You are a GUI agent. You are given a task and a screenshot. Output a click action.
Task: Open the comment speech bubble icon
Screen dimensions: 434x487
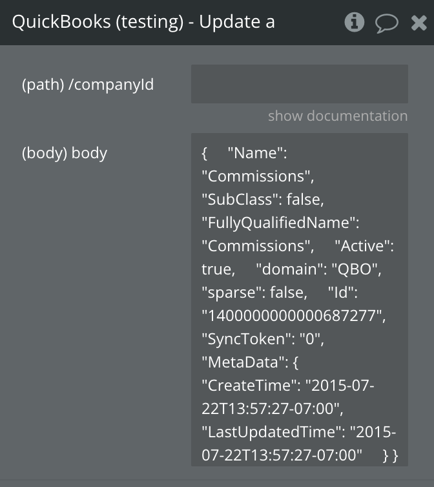tap(386, 23)
